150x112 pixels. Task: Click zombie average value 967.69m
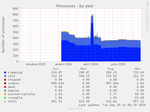click(x=112, y=83)
